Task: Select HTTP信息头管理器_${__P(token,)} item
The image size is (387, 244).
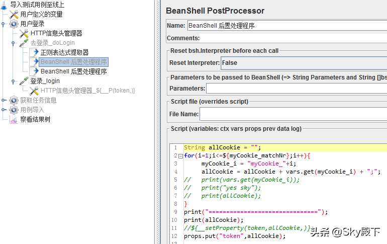Action: 88,91
